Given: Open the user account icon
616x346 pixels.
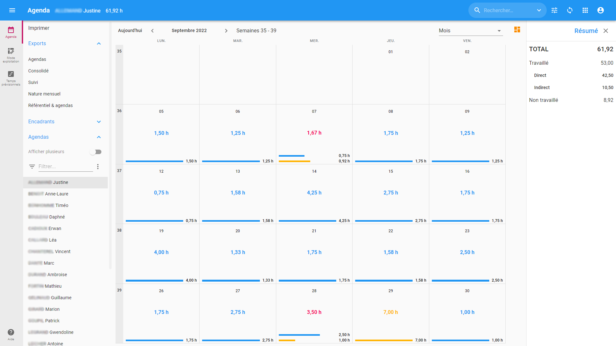Looking at the screenshot, I should pyautogui.click(x=601, y=10).
